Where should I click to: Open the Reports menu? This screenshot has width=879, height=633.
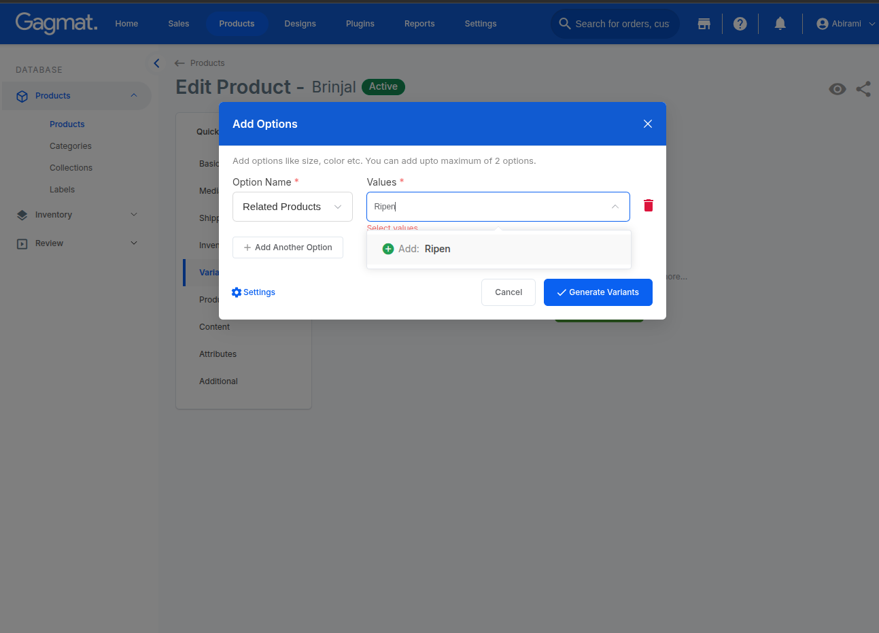(x=419, y=24)
